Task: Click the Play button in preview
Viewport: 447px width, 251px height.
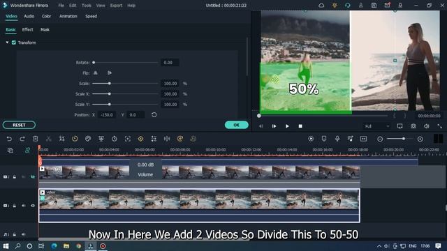Action: click(287, 126)
